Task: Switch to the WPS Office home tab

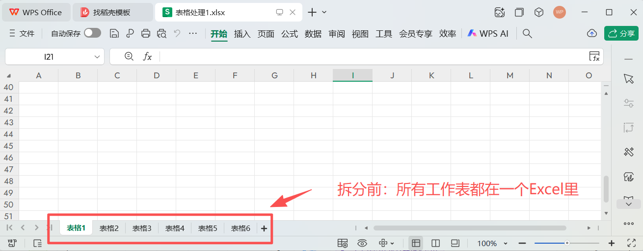Action: tap(36, 12)
